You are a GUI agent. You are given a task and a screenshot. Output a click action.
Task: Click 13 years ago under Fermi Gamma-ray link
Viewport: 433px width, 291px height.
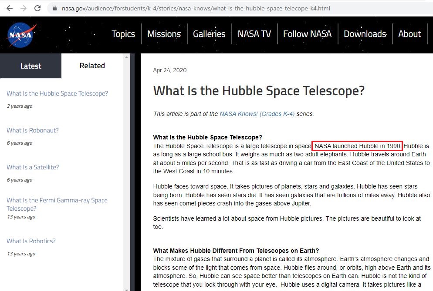pyautogui.click(x=21, y=217)
